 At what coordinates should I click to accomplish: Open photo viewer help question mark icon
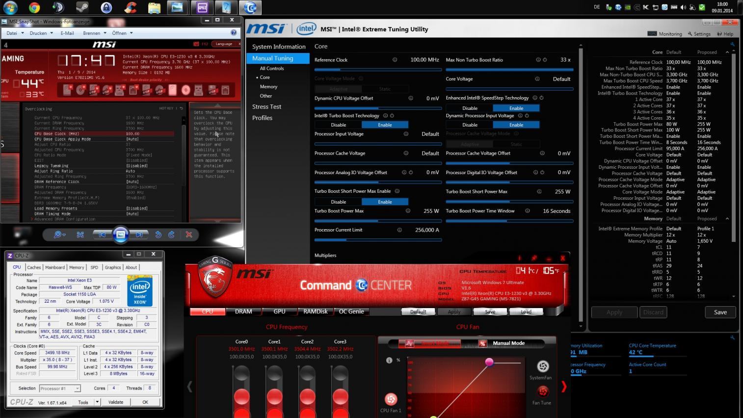(x=234, y=33)
